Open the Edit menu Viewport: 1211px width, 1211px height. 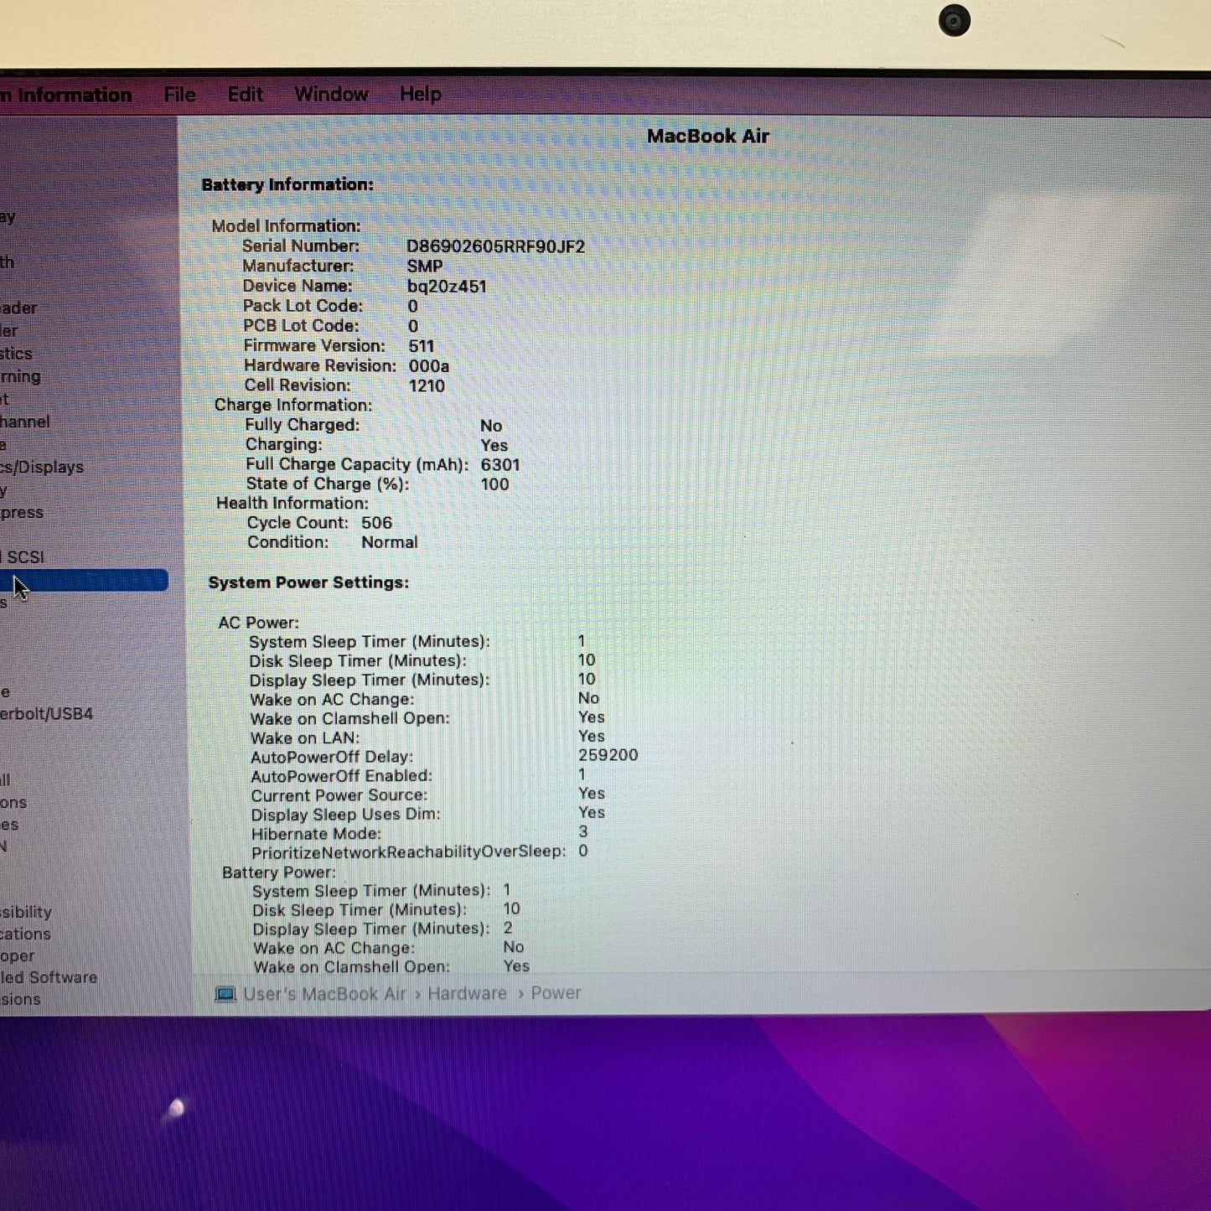[x=245, y=94]
